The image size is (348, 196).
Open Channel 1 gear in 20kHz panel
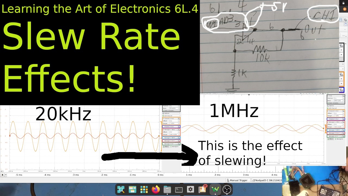(x=179, y=118)
